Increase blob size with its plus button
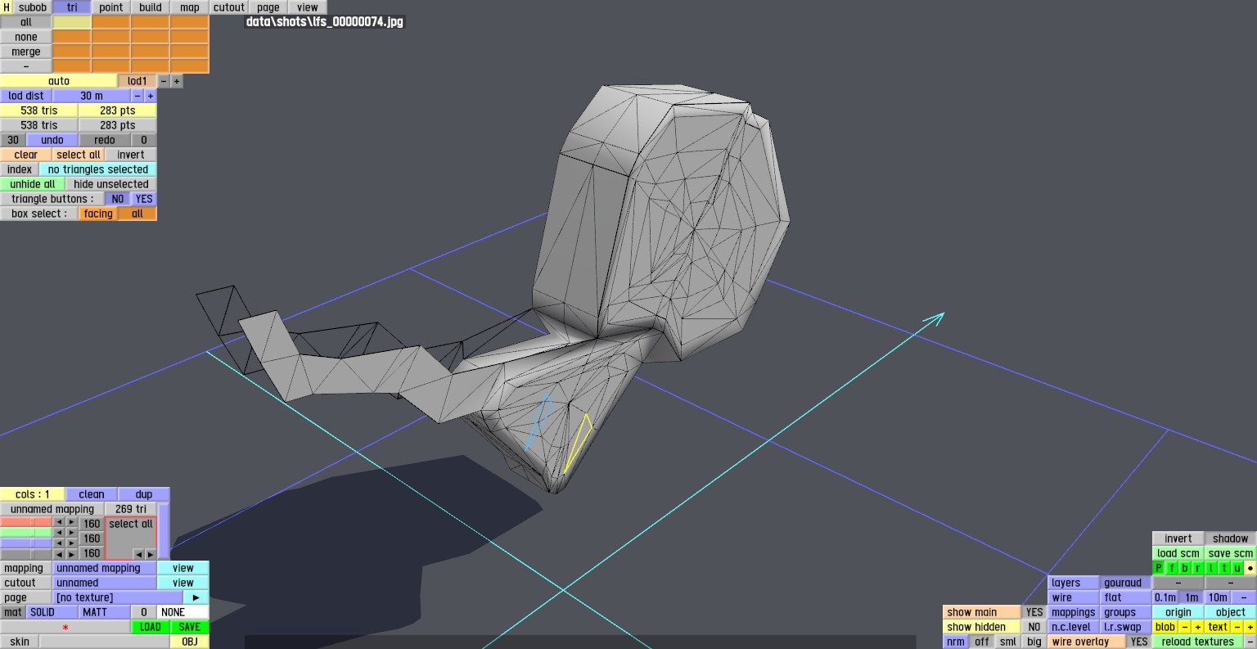 1198,627
